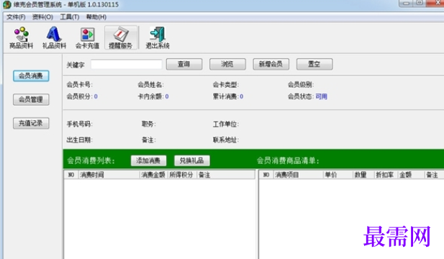Click the 会员姓名 label

[150, 85]
